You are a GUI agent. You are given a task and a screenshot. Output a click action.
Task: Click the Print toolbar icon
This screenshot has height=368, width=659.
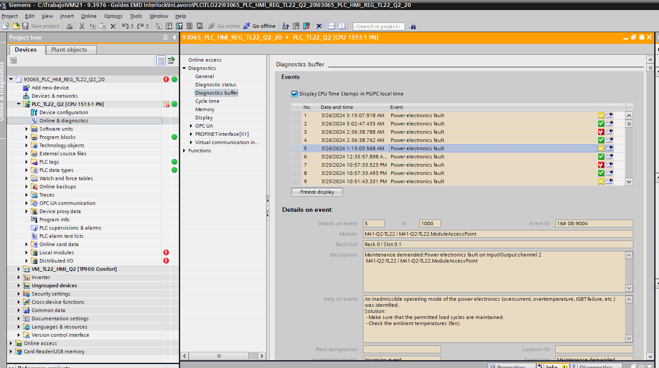(x=69, y=26)
